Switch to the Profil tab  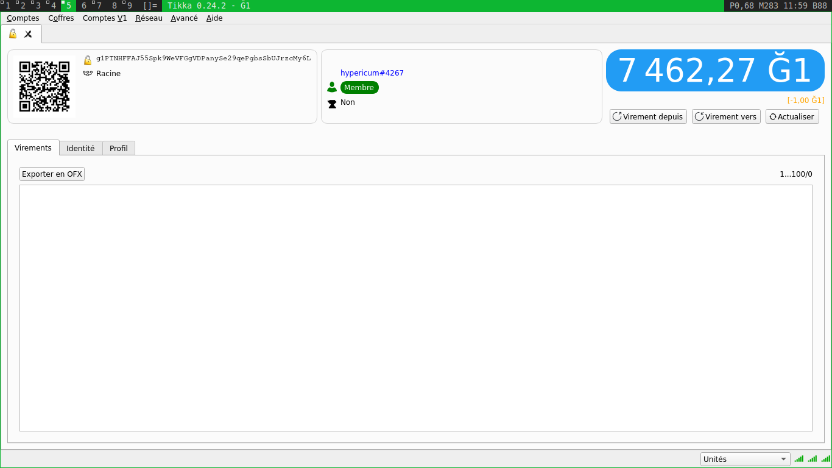119,148
